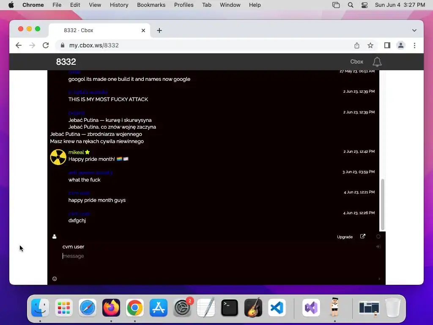Open App Store from the dock
The image size is (433, 325).
[x=159, y=308]
